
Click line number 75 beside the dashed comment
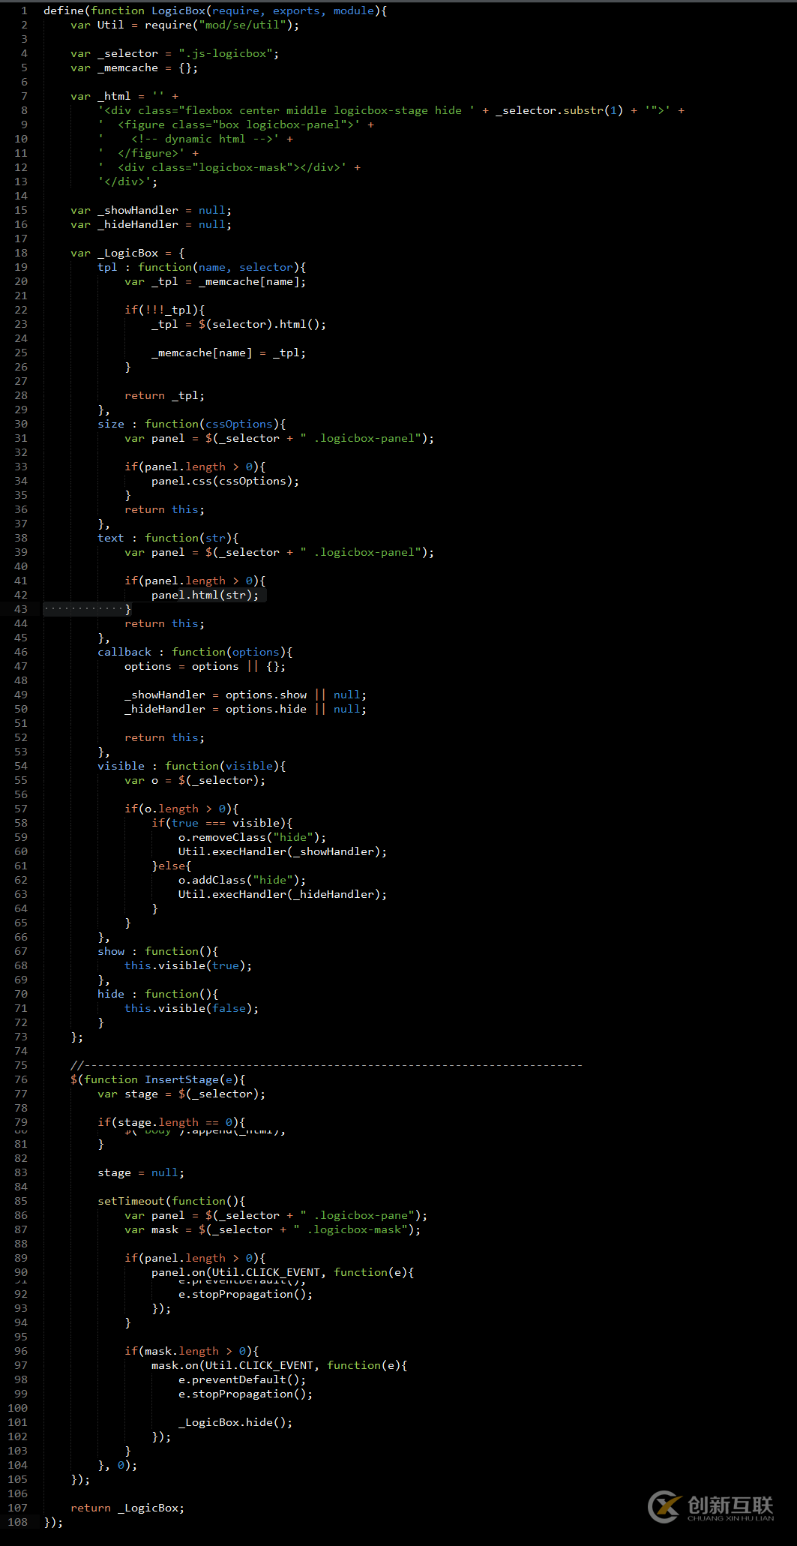pyautogui.click(x=21, y=1065)
